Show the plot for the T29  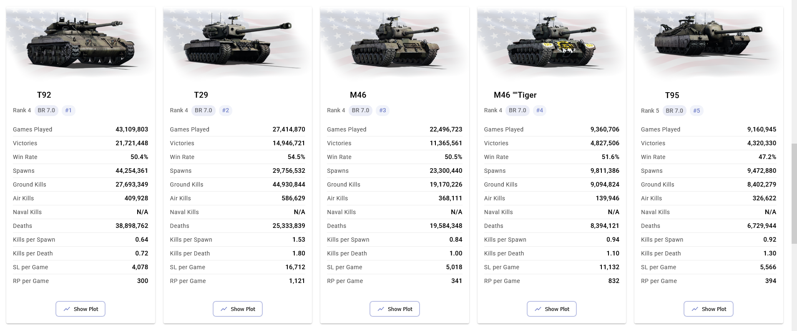(238, 309)
